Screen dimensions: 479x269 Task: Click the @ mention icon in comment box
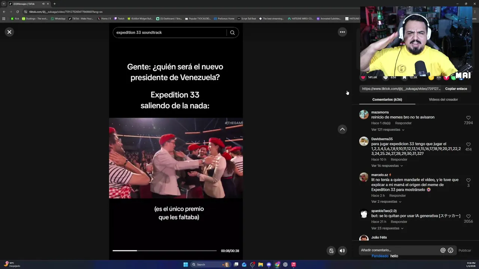click(x=443, y=250)
